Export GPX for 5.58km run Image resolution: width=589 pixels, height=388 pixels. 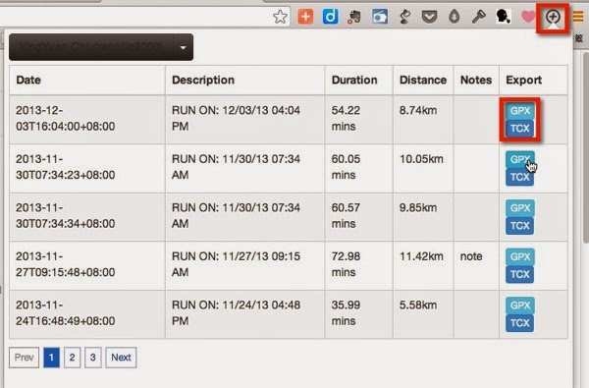pos(520,305)
